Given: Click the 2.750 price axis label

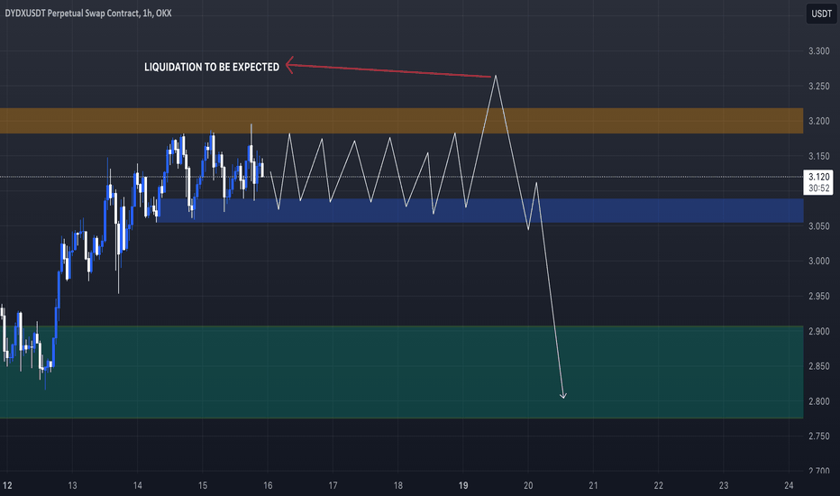Looking at the screenshot, I should click(819, 436).
